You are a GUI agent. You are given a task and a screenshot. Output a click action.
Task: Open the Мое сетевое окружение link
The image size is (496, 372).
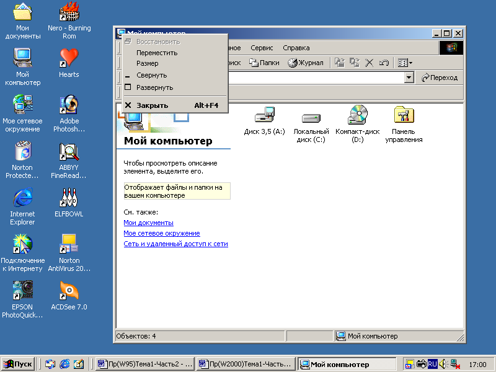coord(162,233)
